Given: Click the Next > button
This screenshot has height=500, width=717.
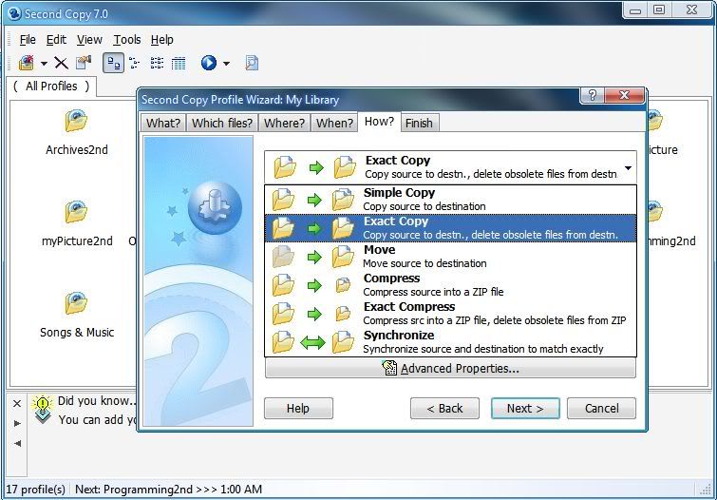Looking at the screenshot, I should click(525, 409).
